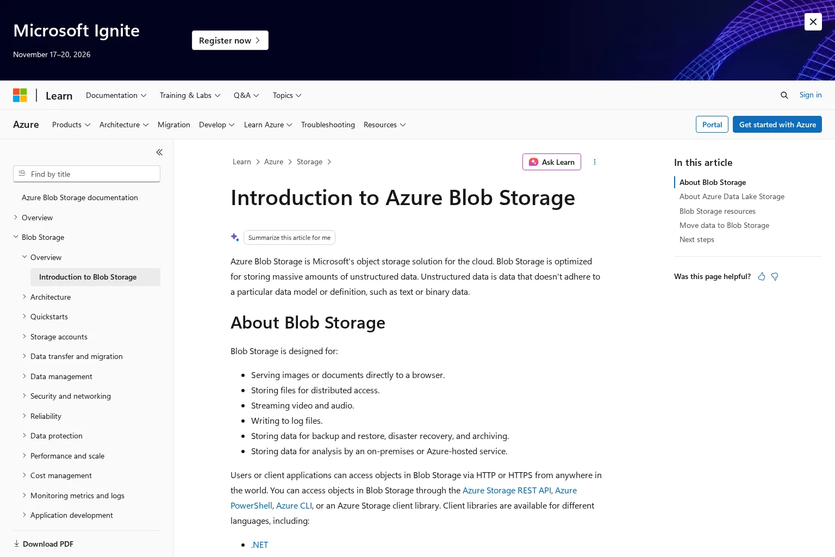
Task: Jump to Next steps in article outline
Action: [697, 240]
